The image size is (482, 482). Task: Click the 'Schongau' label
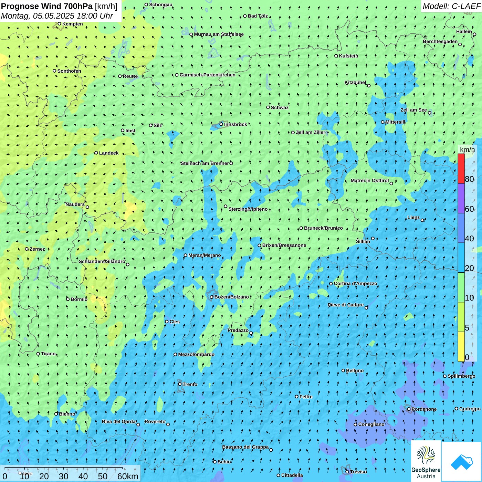(161, 4)
